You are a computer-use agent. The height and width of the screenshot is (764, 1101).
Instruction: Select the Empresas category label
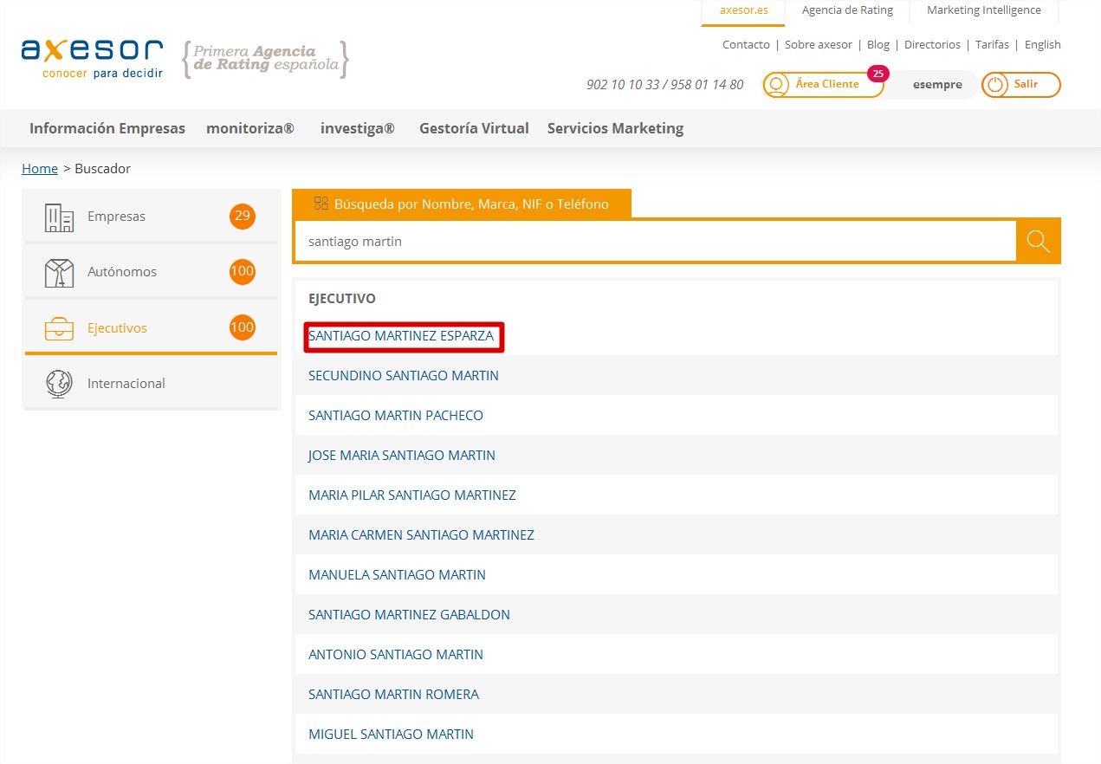coord(116,217)
